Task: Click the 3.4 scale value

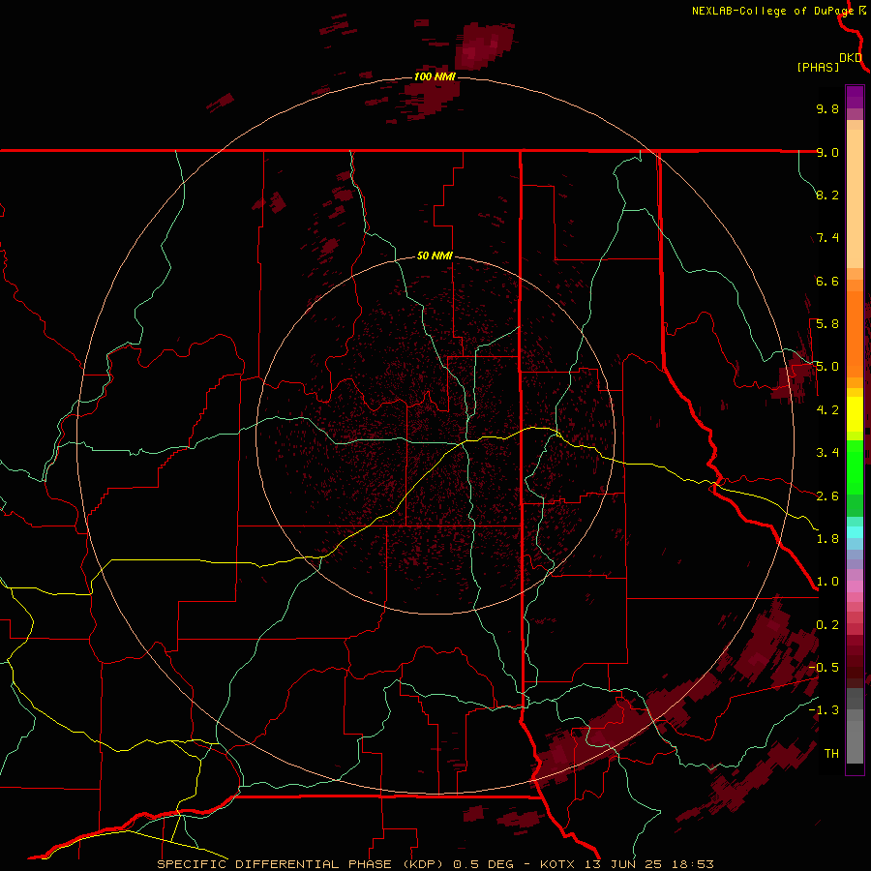Action: click(827, 453)
